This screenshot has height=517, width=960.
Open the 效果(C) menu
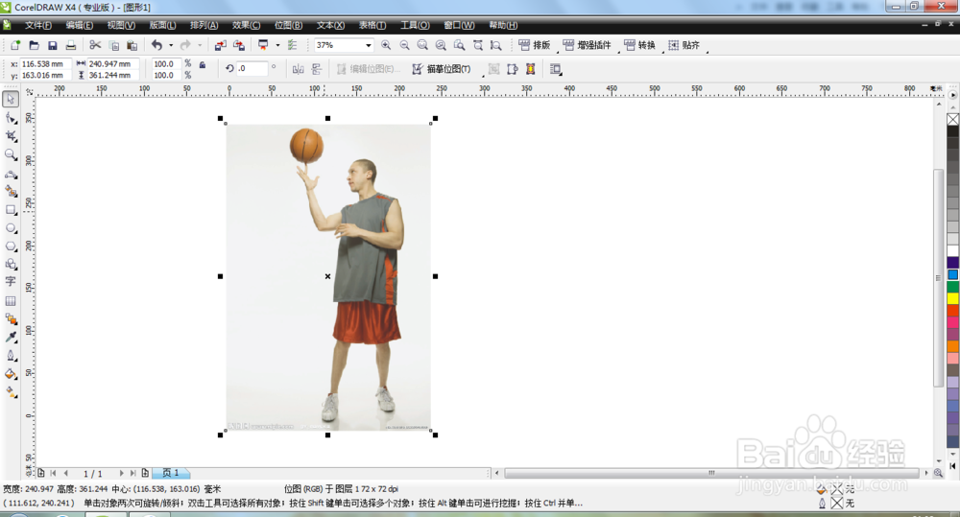246,25
